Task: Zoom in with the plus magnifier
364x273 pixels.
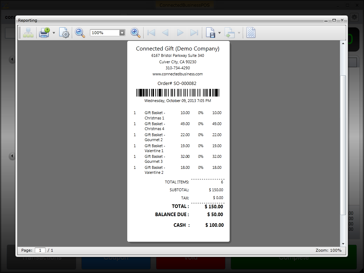Action: click(135, 33)
